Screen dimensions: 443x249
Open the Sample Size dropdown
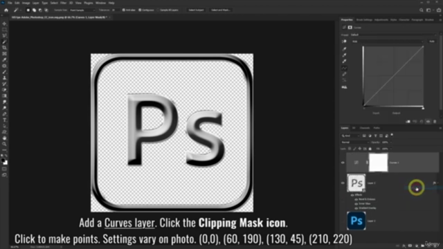pos(82,10)
